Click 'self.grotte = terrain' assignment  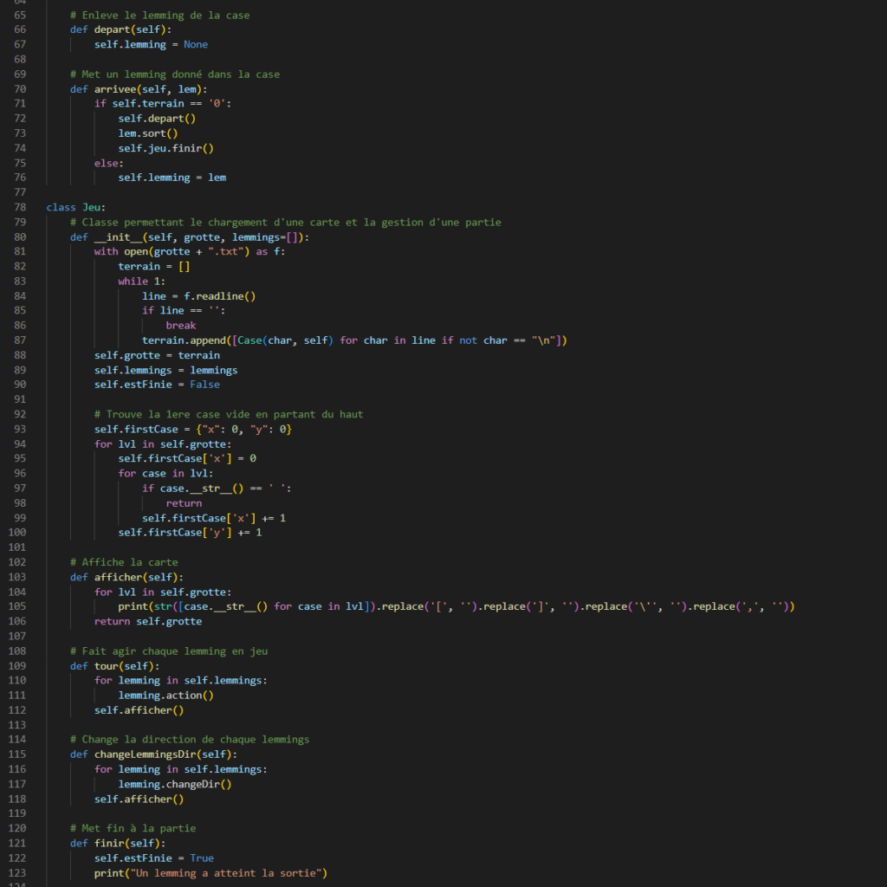coord(157,355)
